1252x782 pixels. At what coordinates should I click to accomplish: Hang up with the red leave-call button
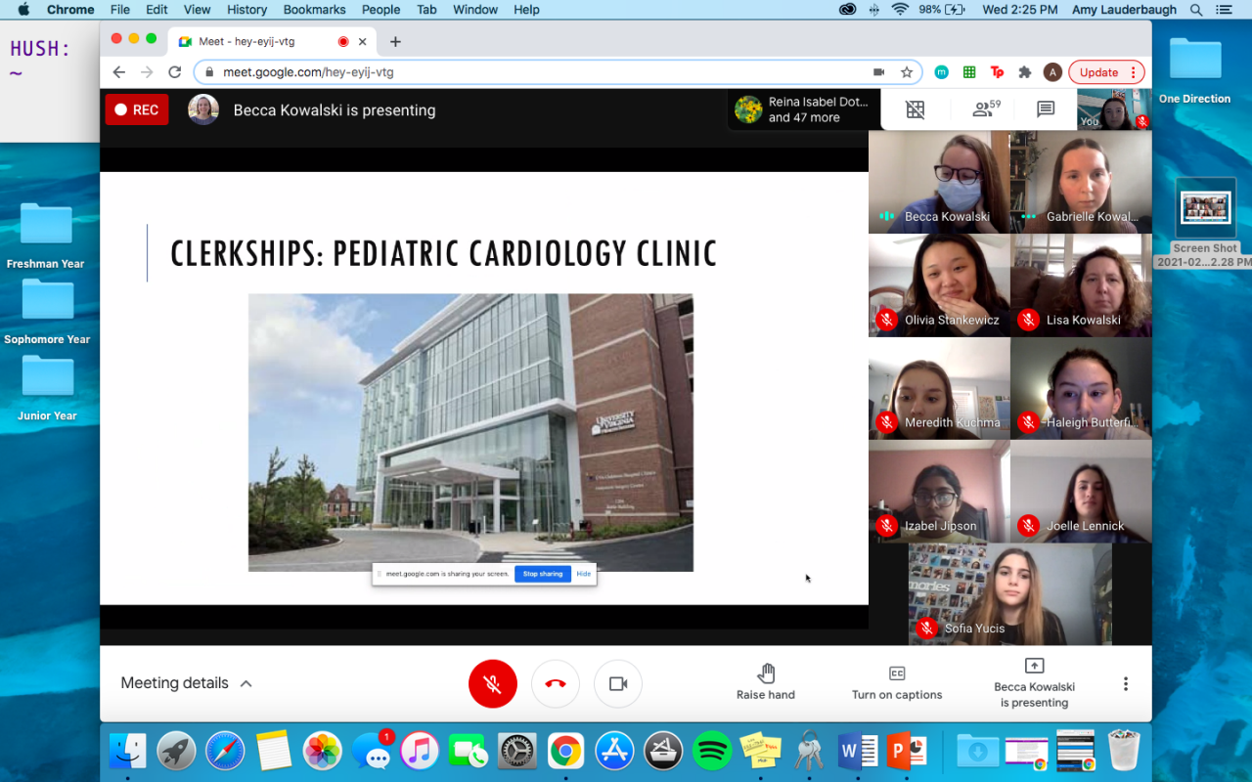(556, 684)
